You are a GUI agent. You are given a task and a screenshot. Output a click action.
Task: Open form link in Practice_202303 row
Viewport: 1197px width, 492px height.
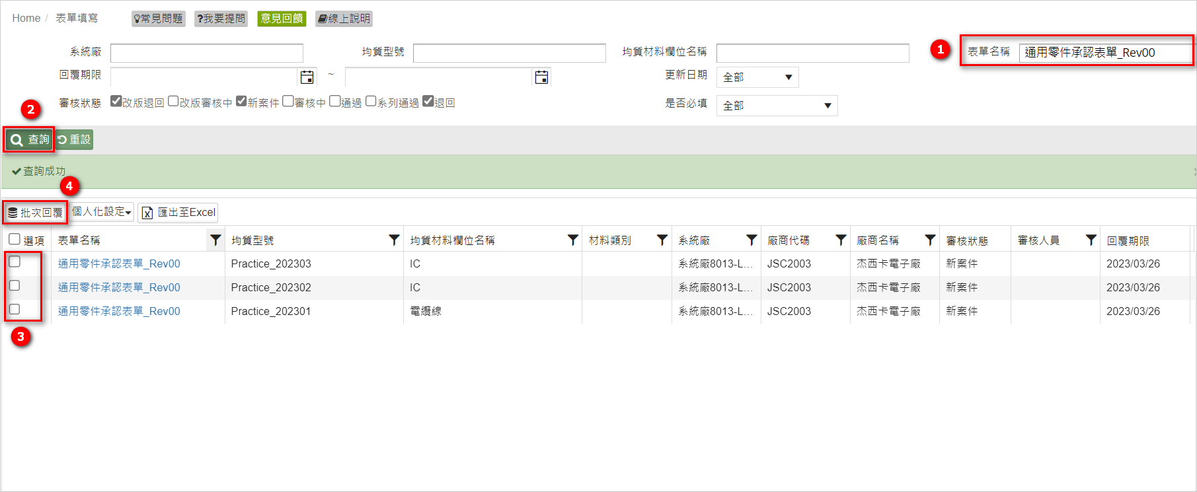click(119, 264)
